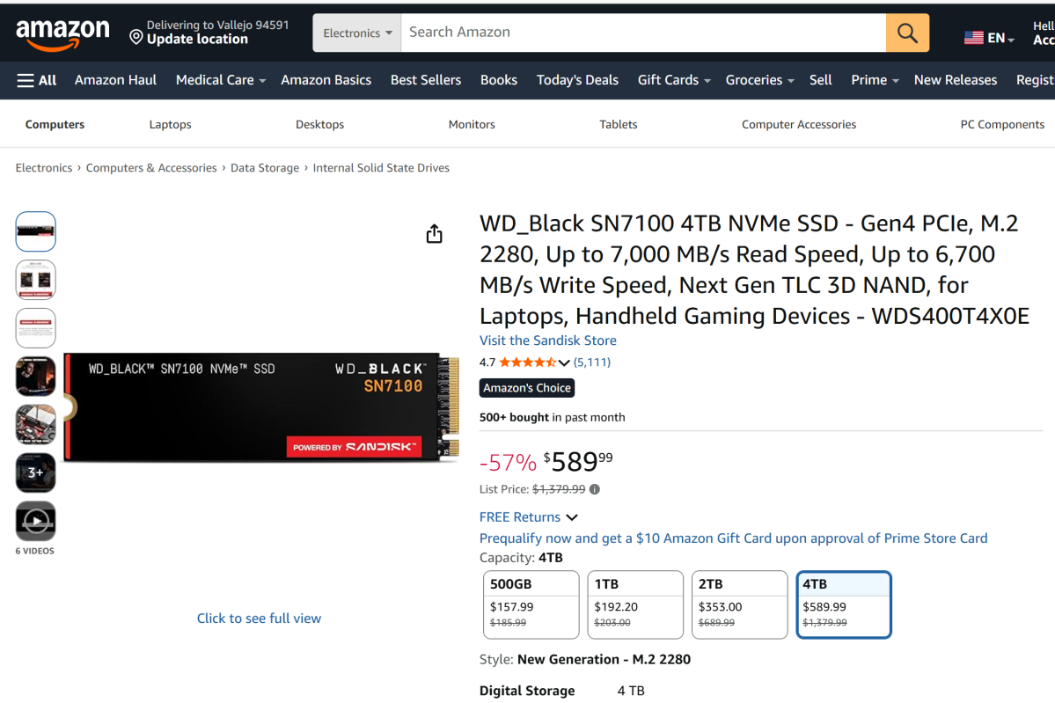Choose the 2TB capacity option

click(739, 604)
